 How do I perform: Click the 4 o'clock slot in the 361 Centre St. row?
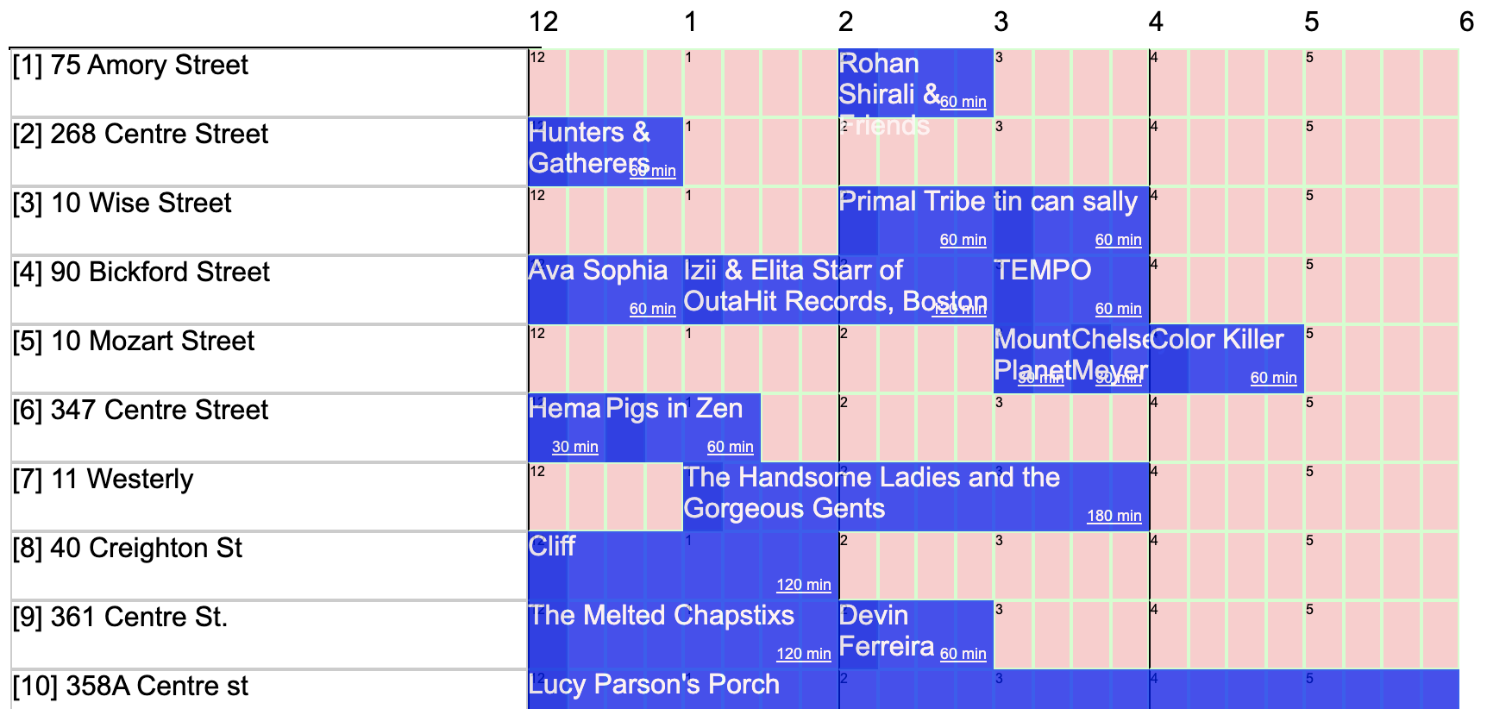(1169, 635)
